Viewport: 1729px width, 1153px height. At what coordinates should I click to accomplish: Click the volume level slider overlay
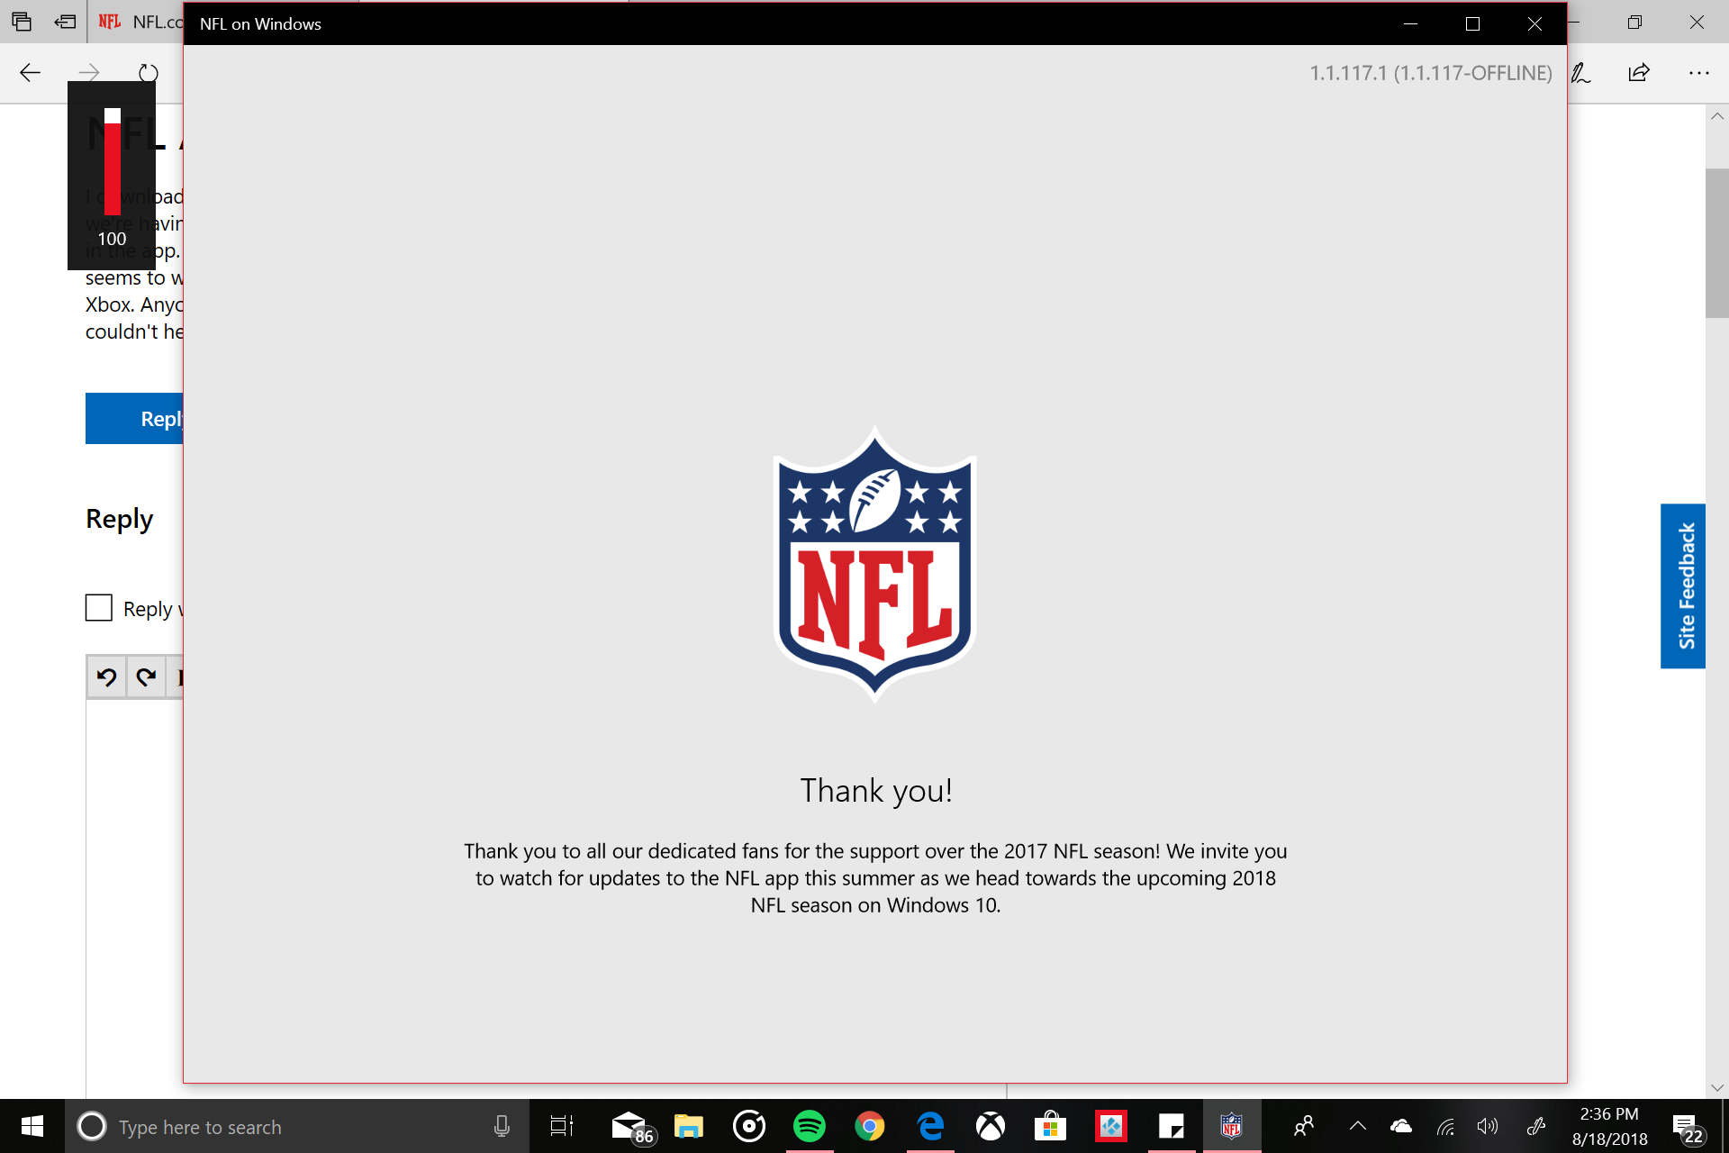pyautogui.click(x=113, y=162)
